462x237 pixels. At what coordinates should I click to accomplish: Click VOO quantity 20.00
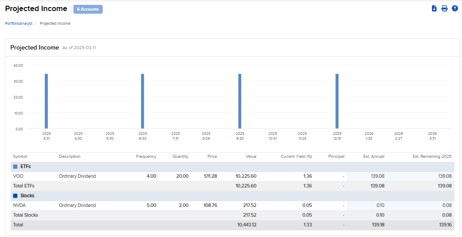(x=182, y=176)
